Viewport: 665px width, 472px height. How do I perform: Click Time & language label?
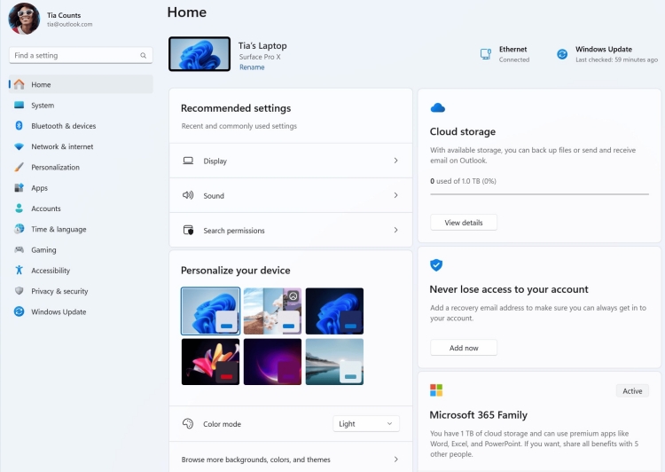pyautogui.click(x=59, y=229)
